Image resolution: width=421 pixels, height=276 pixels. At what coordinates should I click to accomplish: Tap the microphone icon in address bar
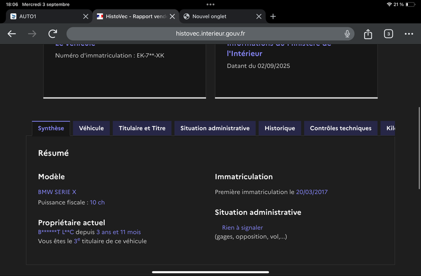347,34
